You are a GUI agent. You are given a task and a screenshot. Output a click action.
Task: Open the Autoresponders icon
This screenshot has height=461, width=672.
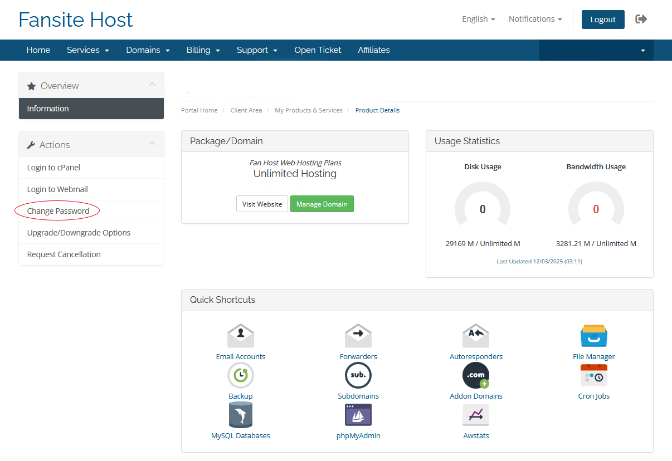coord(476,337)
